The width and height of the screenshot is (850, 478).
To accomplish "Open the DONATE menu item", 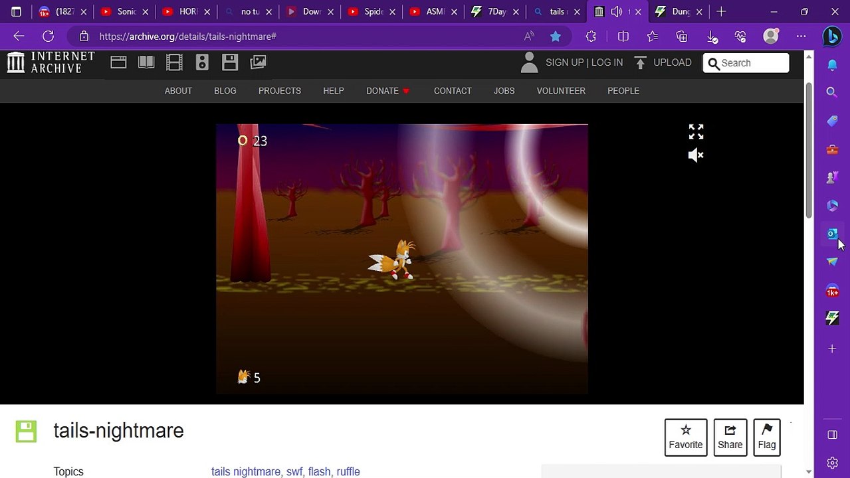I will pos(388,91).
